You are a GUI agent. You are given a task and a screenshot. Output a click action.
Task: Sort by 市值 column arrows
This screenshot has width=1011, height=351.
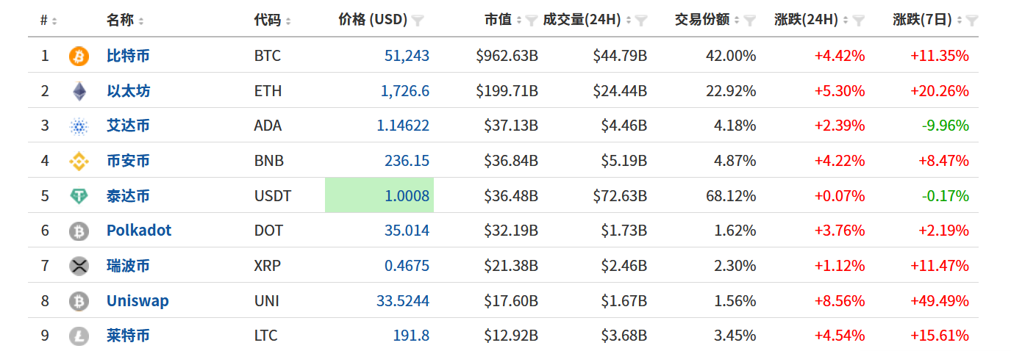(519, 21)
